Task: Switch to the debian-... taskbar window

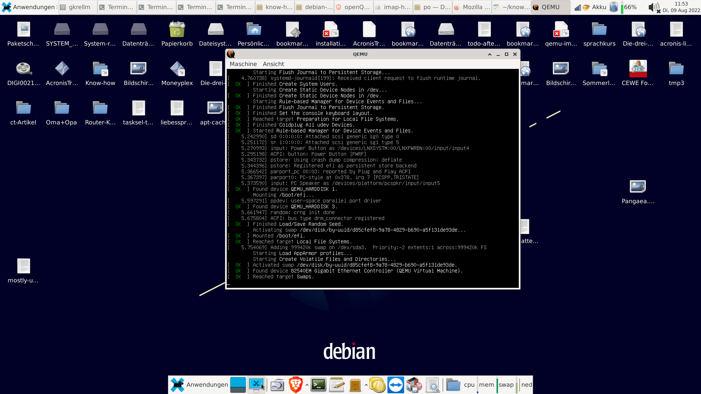Action: click(314, 7)
